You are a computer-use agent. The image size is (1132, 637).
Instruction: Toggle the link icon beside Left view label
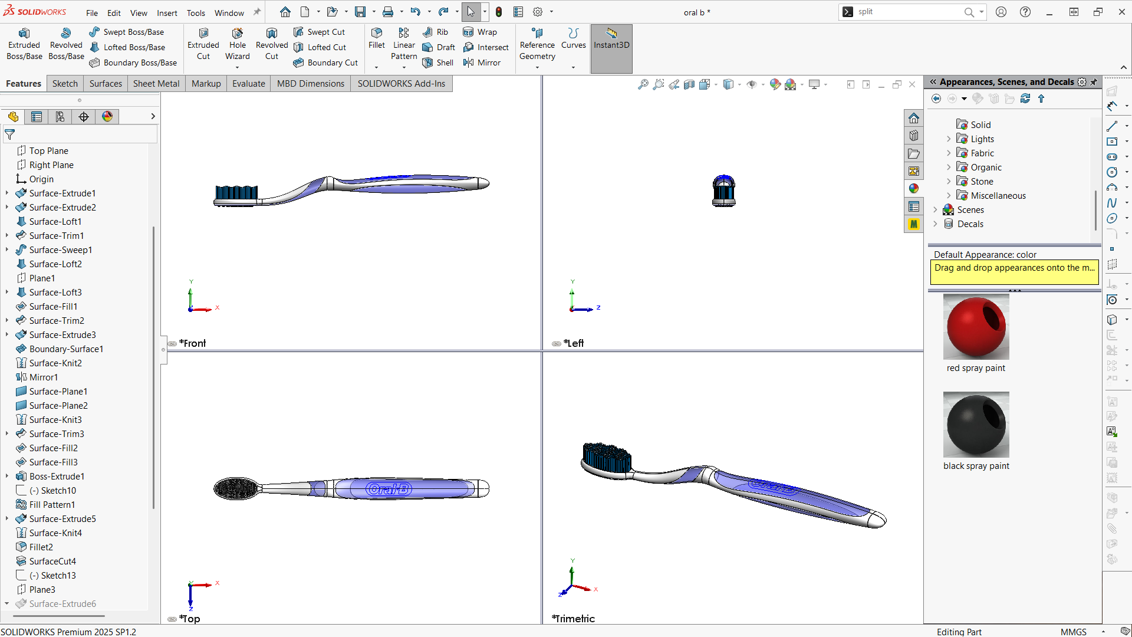click(557, 344)
